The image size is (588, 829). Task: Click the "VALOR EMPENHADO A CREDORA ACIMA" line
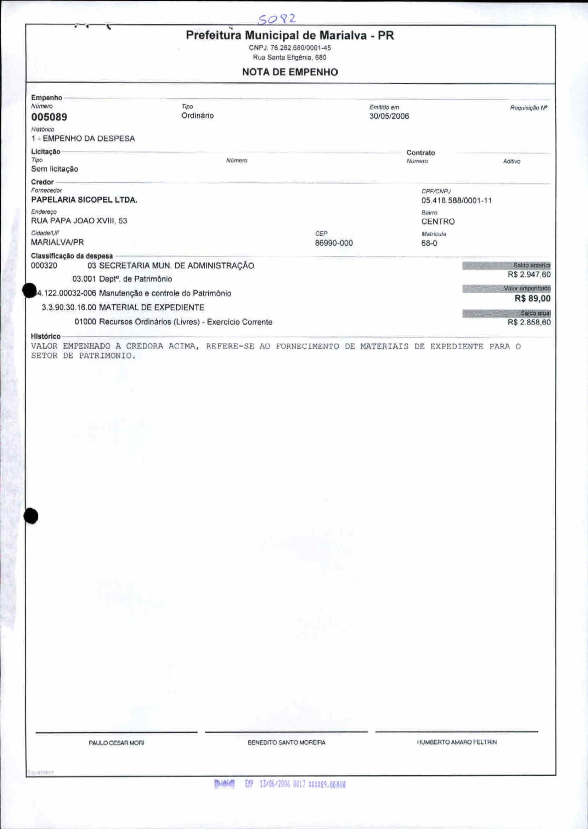tap(276, 346)
